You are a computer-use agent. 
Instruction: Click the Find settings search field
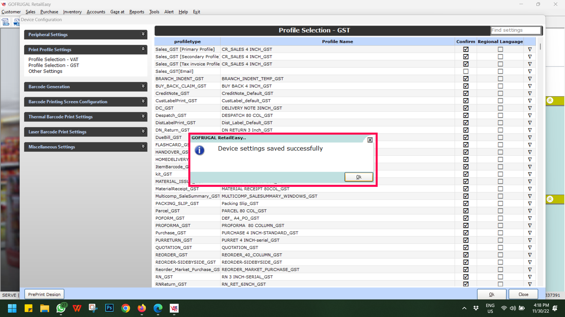coord(516,30)
